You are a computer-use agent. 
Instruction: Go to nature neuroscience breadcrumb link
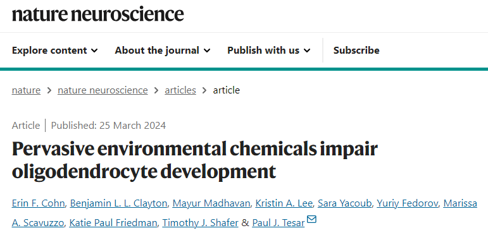click(103, 90)
